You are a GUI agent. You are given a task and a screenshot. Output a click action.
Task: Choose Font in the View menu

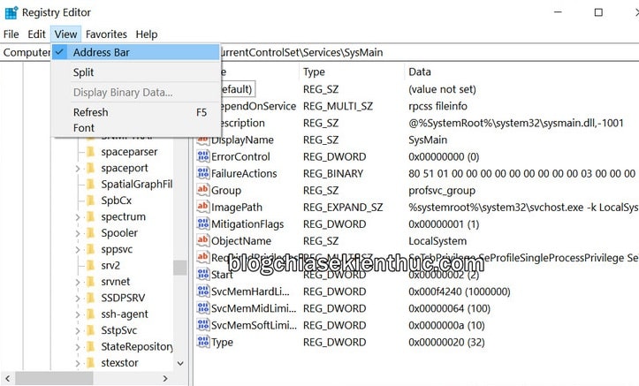click(136, 128)
